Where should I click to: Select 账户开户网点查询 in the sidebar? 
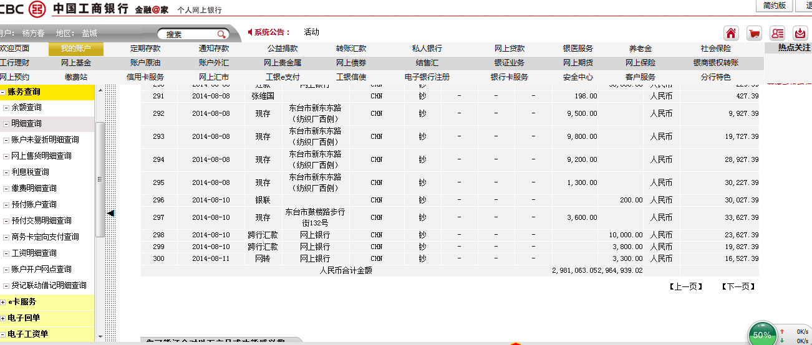(x=41, y=270)
